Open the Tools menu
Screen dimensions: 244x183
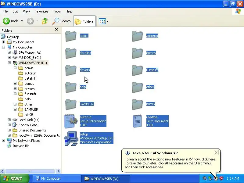tap(57, 11)
